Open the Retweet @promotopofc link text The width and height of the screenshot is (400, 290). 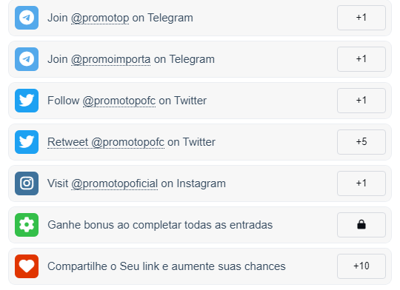click(x=106, y=143)
